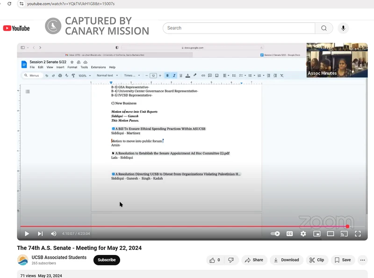Screen dimensions: 374x278
Task: Click the insert link icon
Action: coord(203,75)
